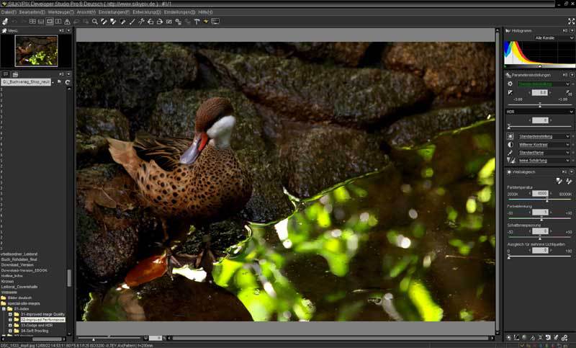
Task: Click the zoom slider below the preview
Action: 109,338
